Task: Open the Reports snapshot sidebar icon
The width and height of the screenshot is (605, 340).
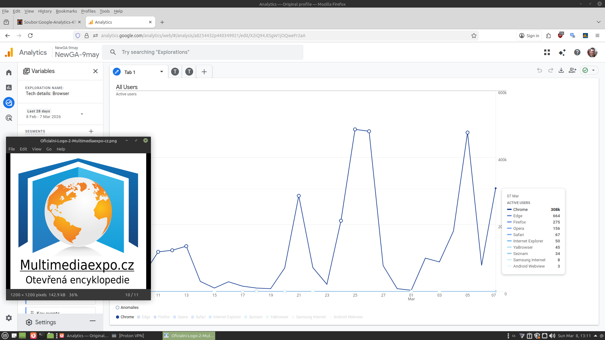Action: coord(9,88)
